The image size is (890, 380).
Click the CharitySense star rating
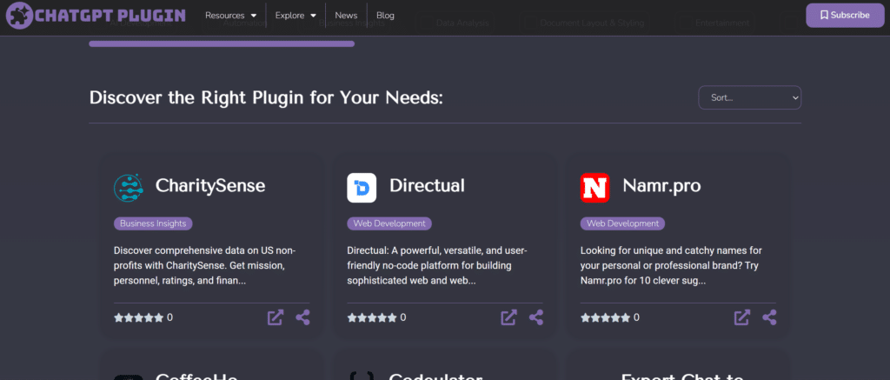coord(138,317)
